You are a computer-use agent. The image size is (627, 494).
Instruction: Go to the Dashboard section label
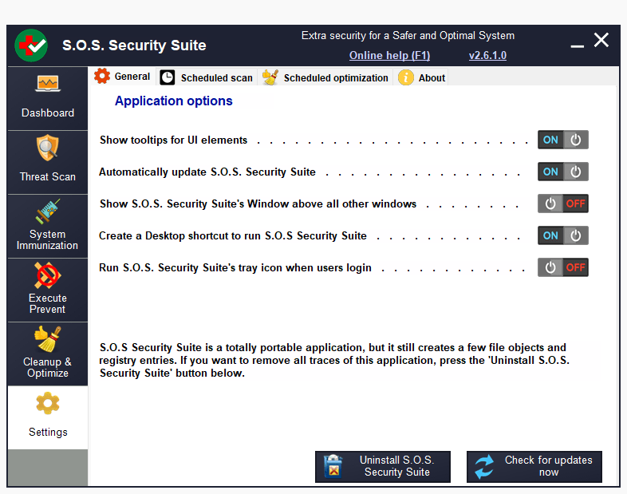click(x=48, y=113)
